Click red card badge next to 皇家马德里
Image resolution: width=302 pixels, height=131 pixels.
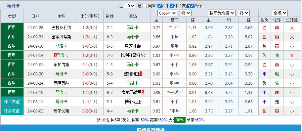pos(143,92)
